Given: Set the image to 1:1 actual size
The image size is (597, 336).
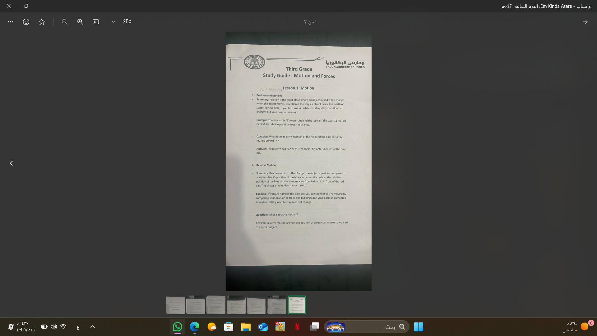Looking at the screenshot, I should tap(96, 22).
